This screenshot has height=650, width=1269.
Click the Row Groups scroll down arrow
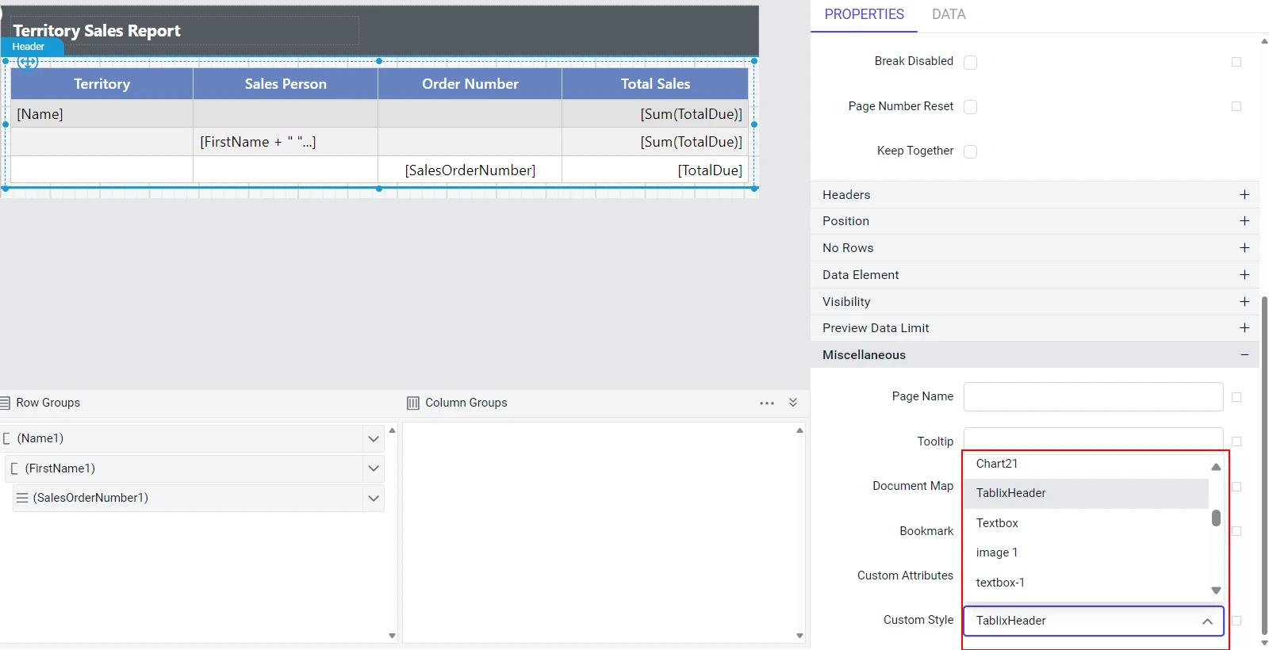point(392,636)
